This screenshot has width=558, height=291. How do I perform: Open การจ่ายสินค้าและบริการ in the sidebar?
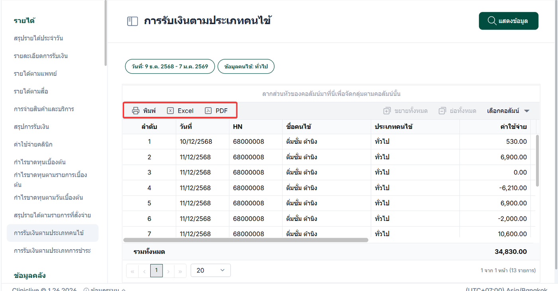(44, 109)
